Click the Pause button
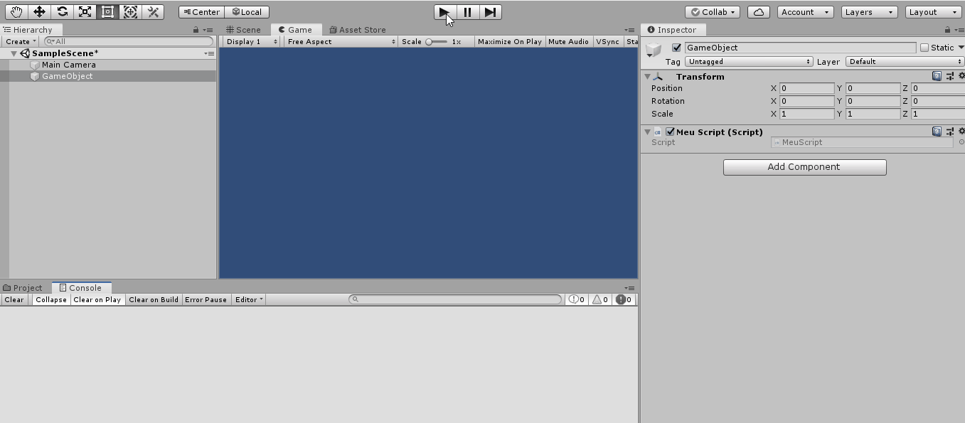Screen dimensions: 965x423 (x=467, y=12)
